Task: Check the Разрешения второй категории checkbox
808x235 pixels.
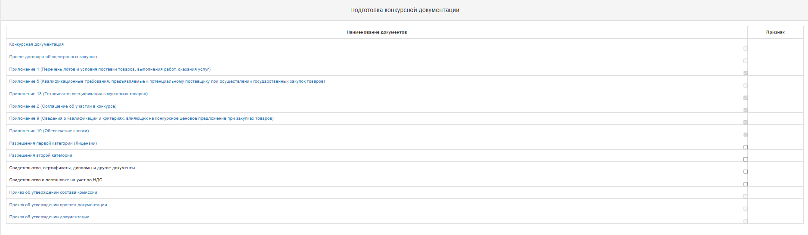Action: pos(746,159)
